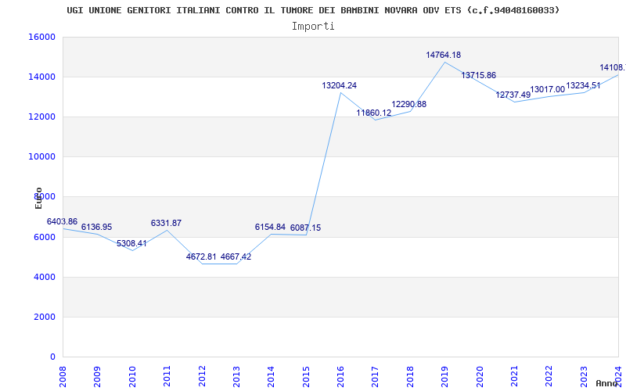The height and width of the screenshot is (391, 626).
Task: Select the Importi chart subtitle
Action: coord(313,26)
